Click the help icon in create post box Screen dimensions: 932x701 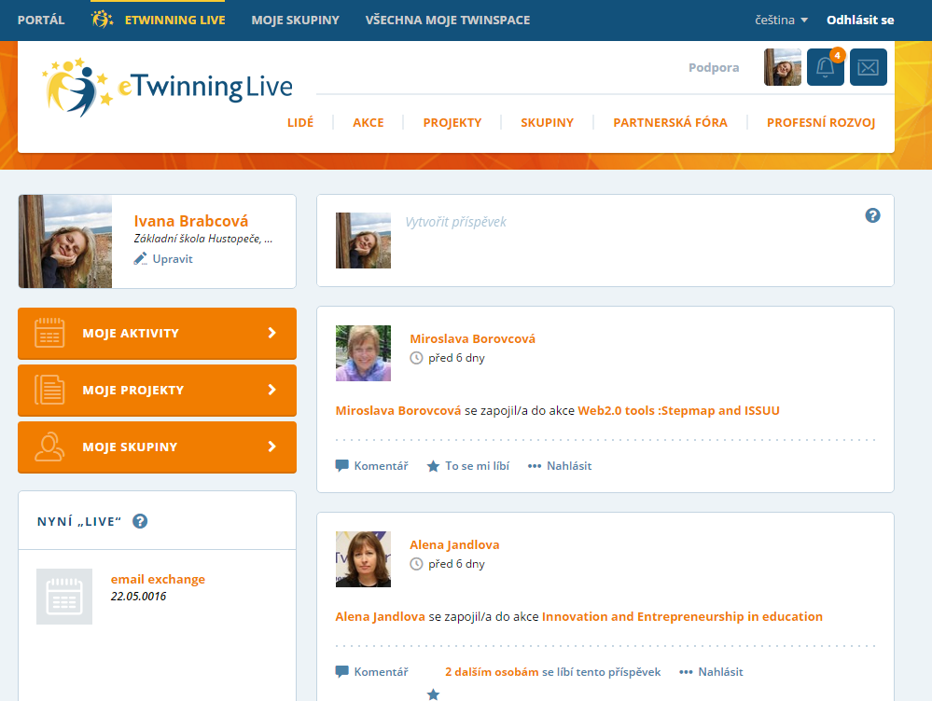(872, 215)
